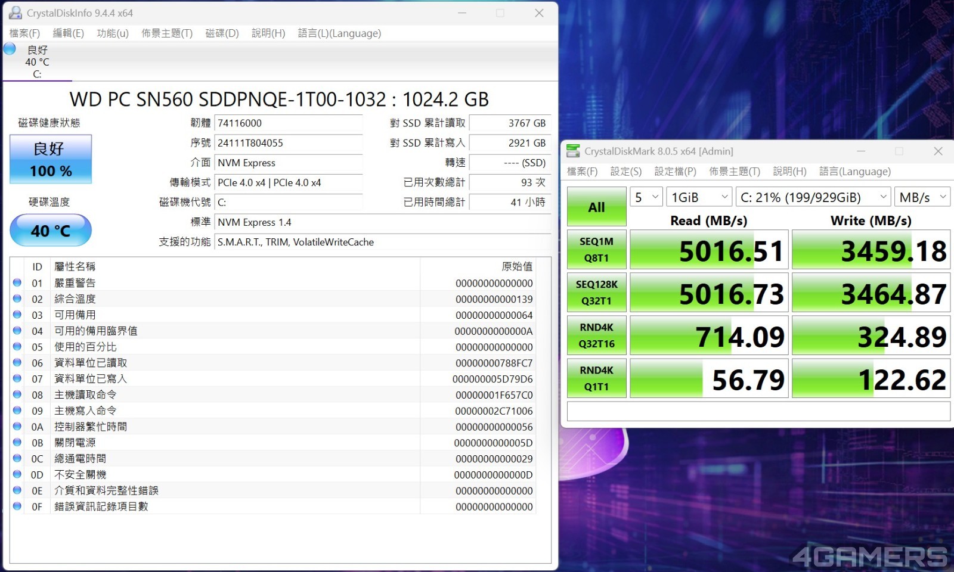
Task: Click RND4K Q32T16 read result 714.09
Action: (x=709, y=335)
